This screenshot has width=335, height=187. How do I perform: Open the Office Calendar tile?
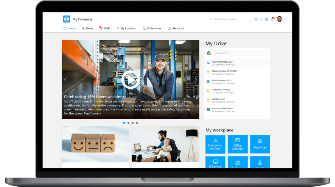[x=238, y=144]
